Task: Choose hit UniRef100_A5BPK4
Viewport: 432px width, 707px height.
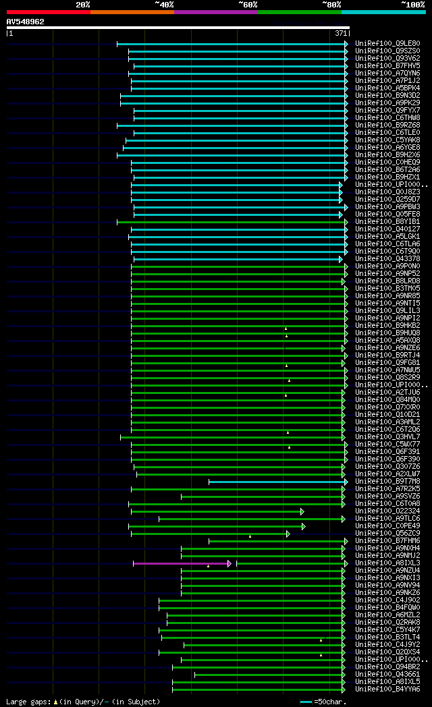Action: 387,88
